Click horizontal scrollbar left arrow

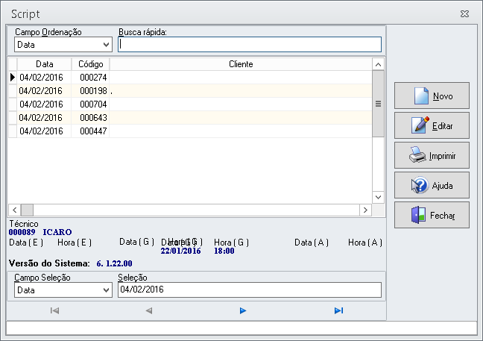14,210
